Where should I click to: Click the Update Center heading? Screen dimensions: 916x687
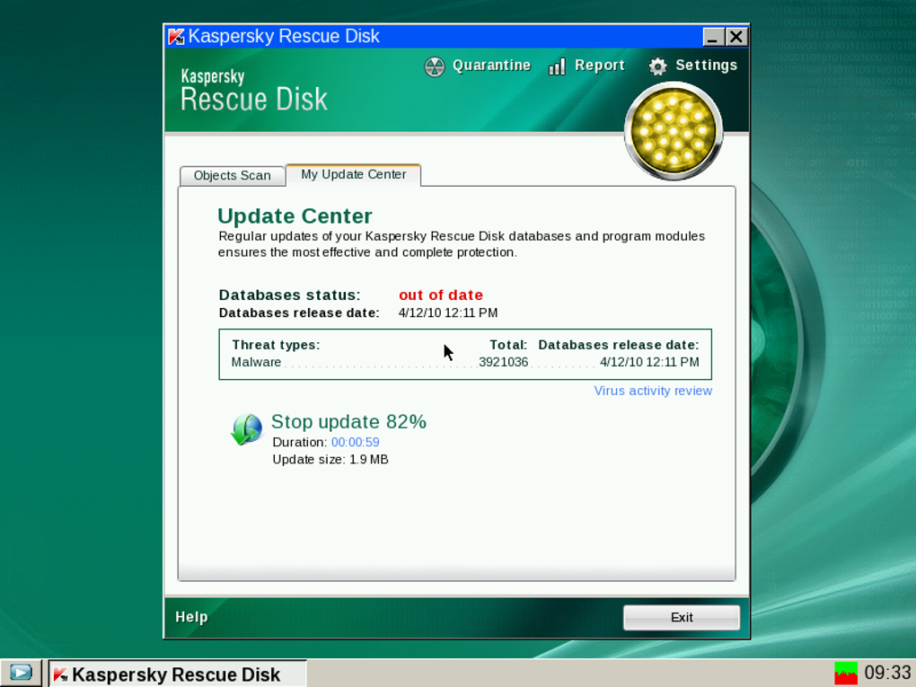[x=295, y=216]
